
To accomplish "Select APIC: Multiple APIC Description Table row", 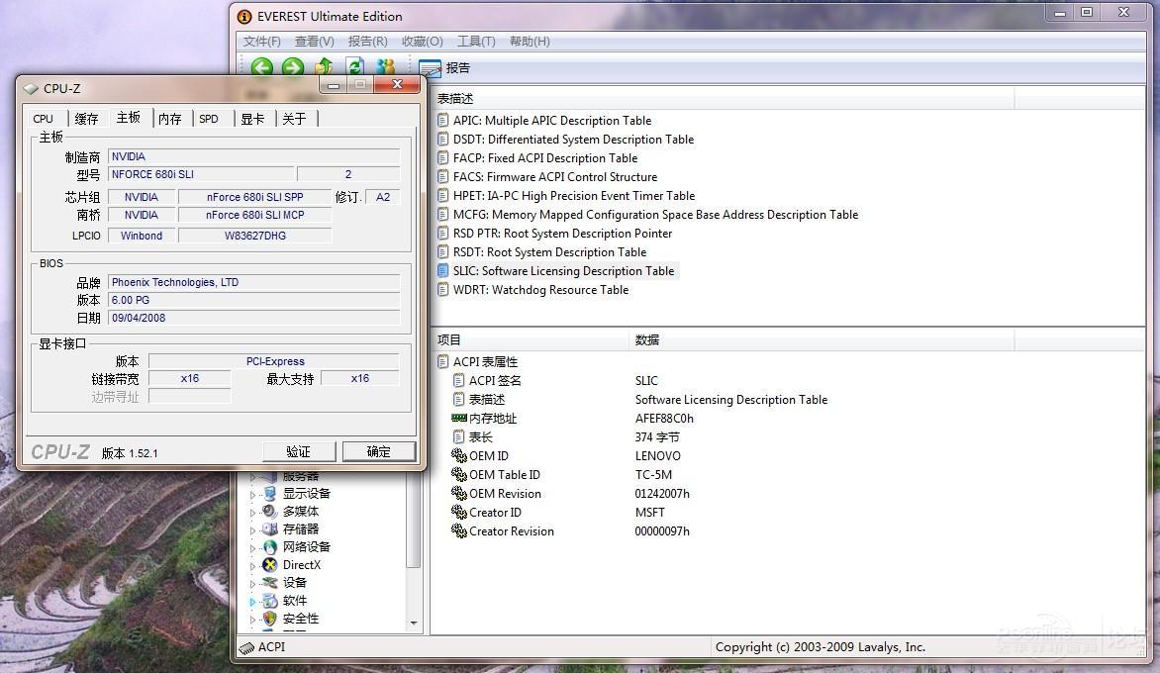I will click(x=552, y=121).
